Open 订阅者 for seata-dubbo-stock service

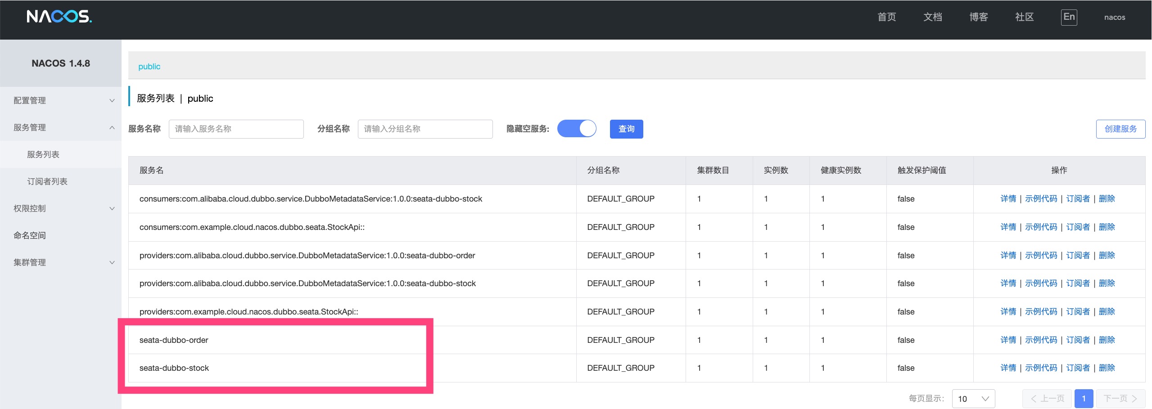1078,368
